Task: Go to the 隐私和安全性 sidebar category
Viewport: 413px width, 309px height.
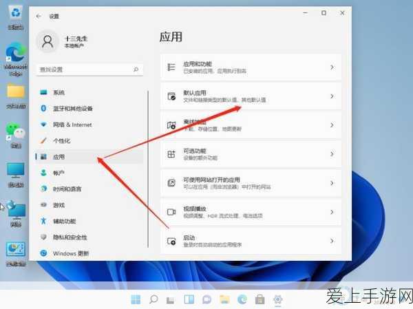Action: coord(89,237)
